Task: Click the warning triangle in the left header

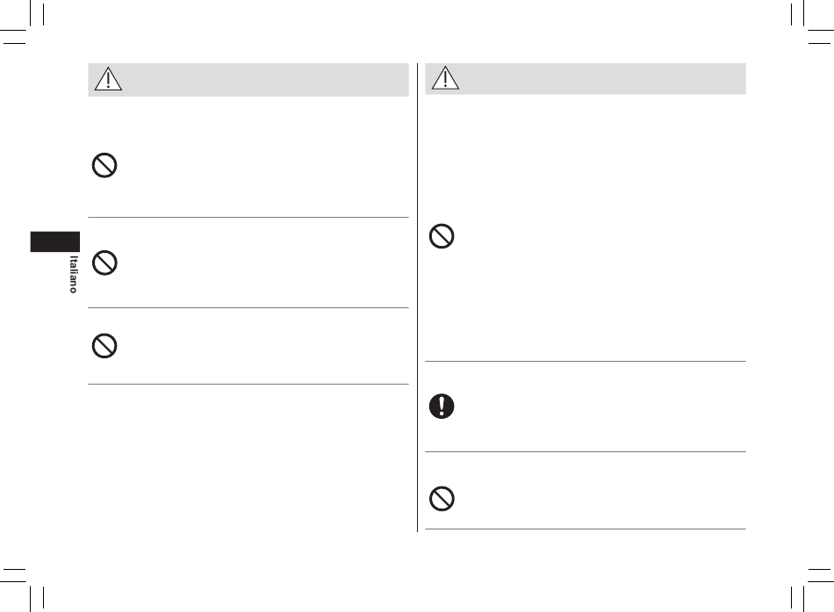Action: tap(109, 81)
